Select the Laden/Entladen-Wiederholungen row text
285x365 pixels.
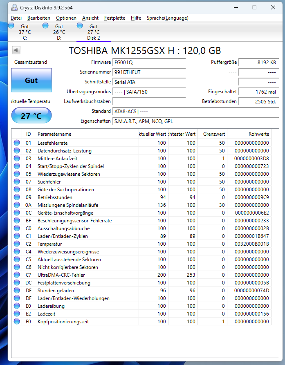pos(74,298)
